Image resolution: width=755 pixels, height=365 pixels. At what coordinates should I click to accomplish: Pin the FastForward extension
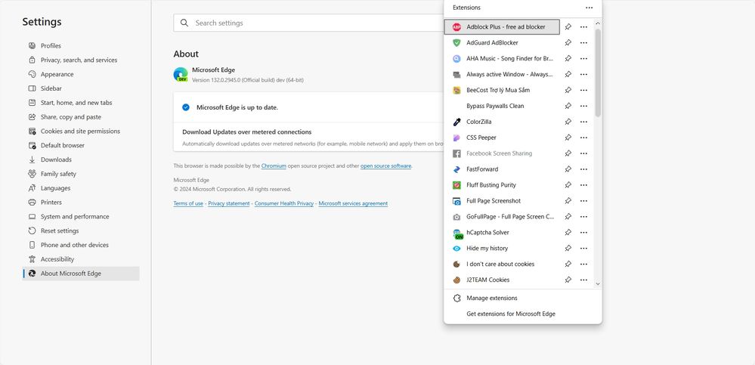[568, 169]
